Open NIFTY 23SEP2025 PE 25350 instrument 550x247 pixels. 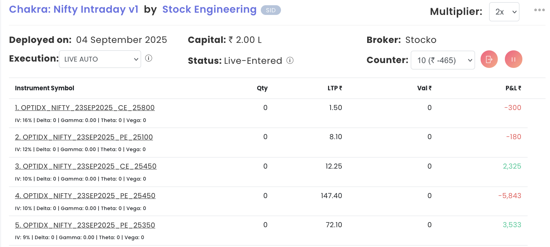pyautogui.click(x=85, y=225)
